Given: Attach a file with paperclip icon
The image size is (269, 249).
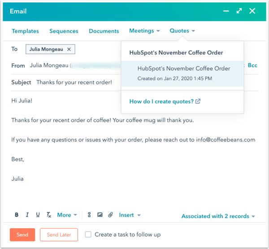Looking at the screenshot, I should pyautogui.click(x=110, y=215).
